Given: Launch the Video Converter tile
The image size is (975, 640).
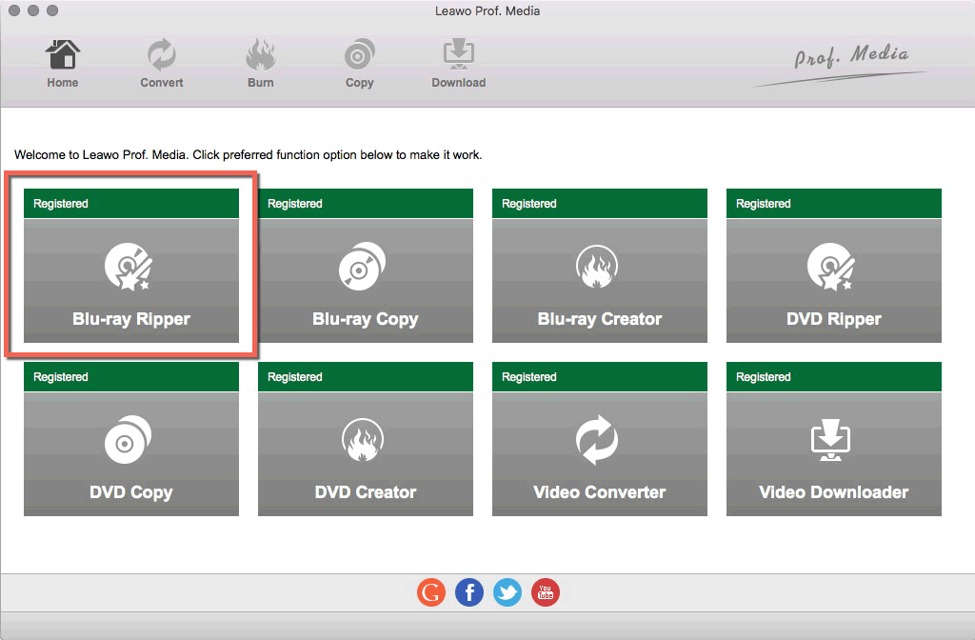Looking at the screenshot, I should (600, 439).
